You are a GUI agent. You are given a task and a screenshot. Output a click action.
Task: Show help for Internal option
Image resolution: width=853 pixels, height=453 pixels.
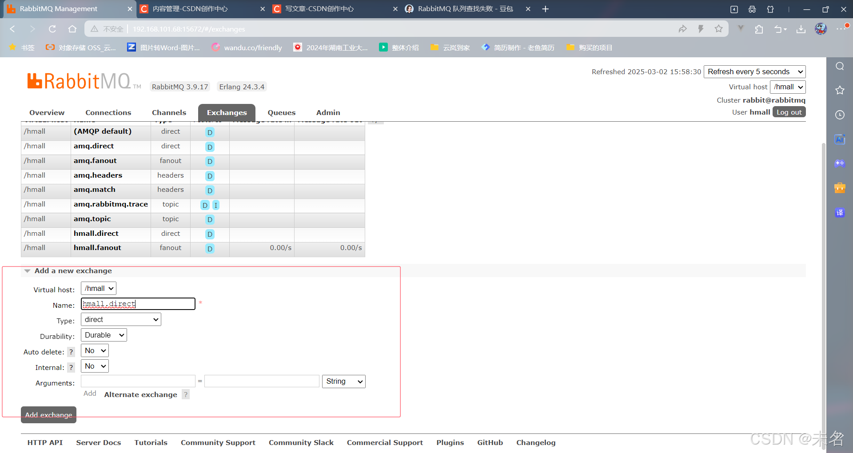coord(71,367)
